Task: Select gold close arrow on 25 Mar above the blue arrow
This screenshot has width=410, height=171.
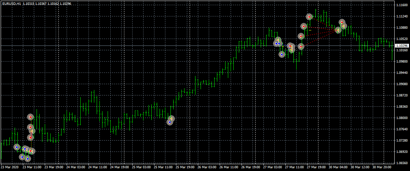Action: tap(172, 119)
